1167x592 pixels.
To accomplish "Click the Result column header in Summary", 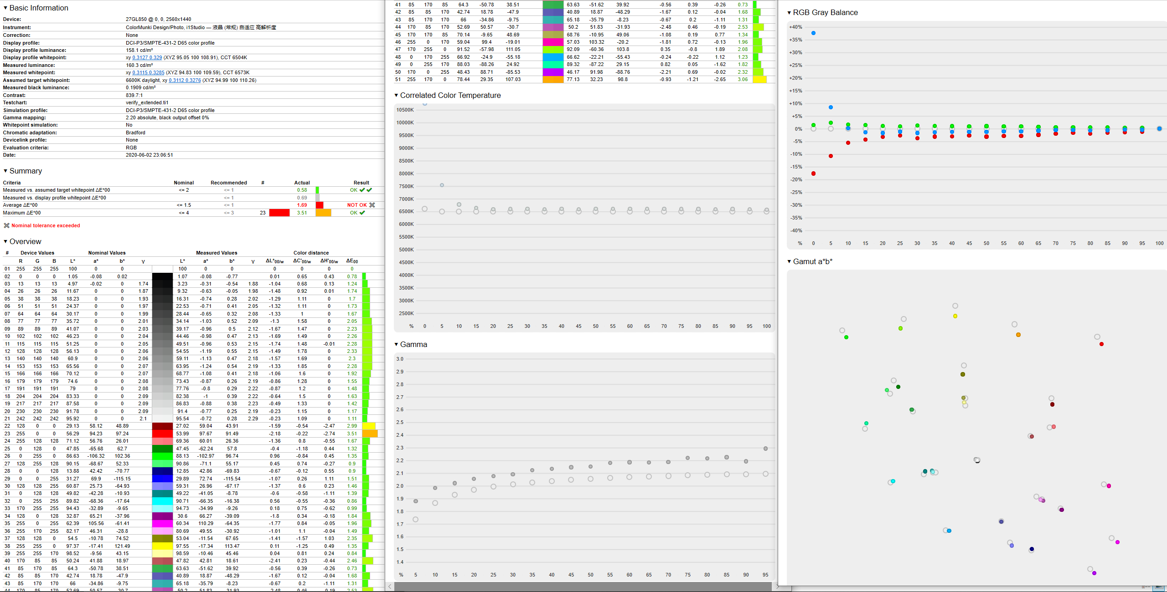I will [361, 183].
